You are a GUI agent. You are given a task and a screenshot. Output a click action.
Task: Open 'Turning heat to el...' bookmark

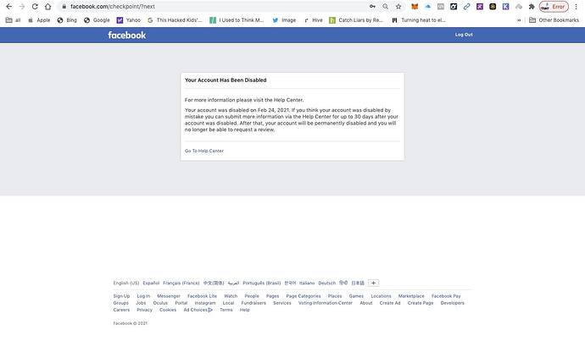click(419, 20)
